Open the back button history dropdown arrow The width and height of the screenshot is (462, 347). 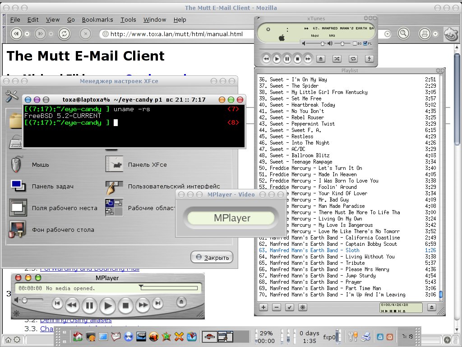click(28, 34)
